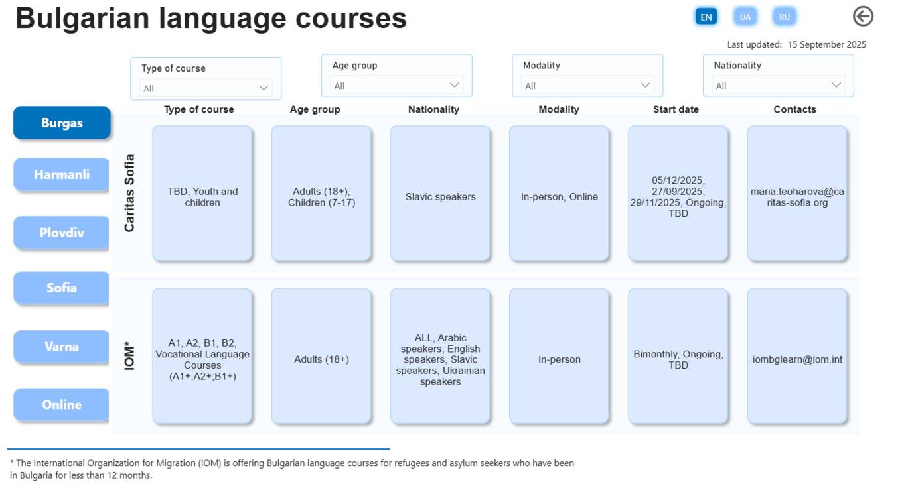The width and height of the screenshot is (906, 486).
Task: Switch language to UA
Action: [745, 17]
